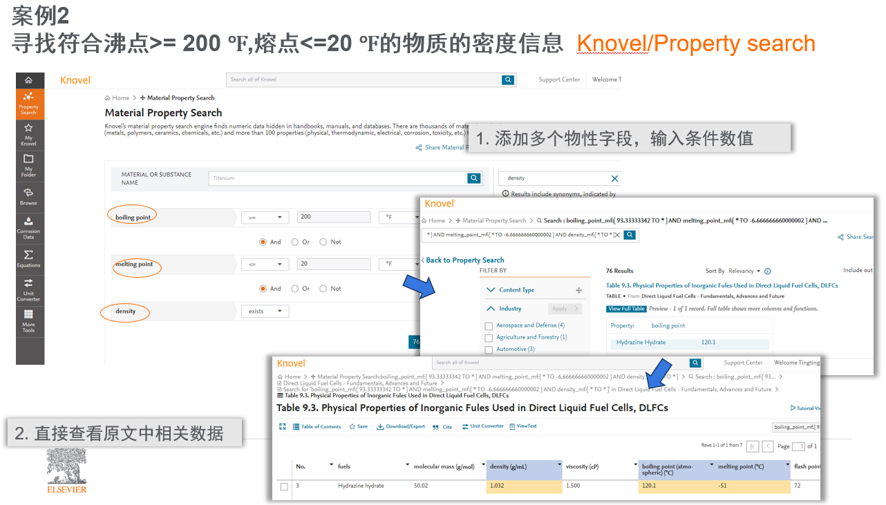
Task: Click Save with the star icon in the table toolbar
Action: click(359, 427)
